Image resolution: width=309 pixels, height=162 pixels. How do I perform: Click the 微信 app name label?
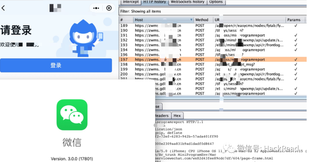(72, 142)
